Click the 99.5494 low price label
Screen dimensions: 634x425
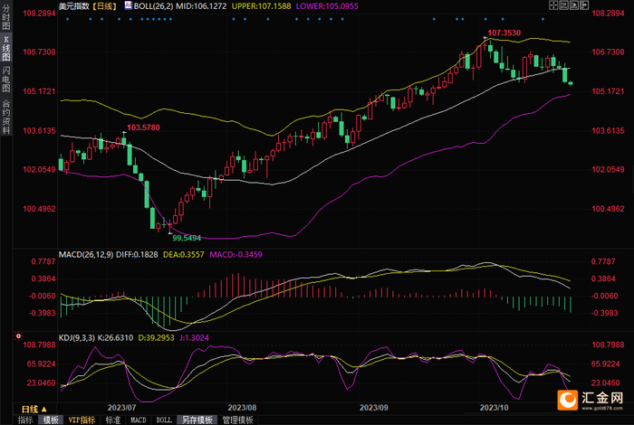pos(187,238)
